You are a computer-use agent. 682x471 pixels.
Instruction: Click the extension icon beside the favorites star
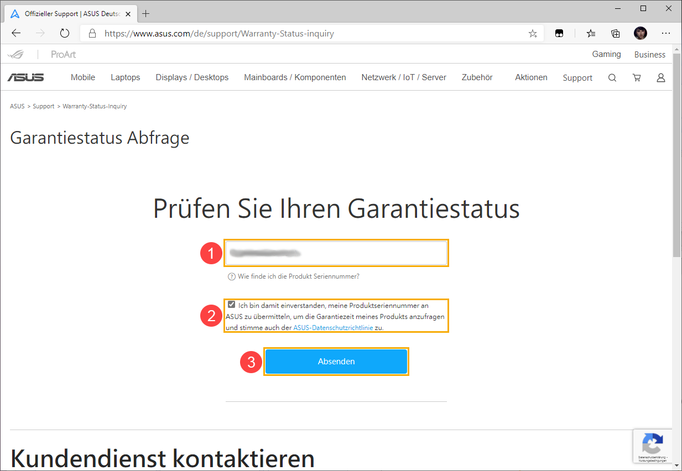pos(559,33)
